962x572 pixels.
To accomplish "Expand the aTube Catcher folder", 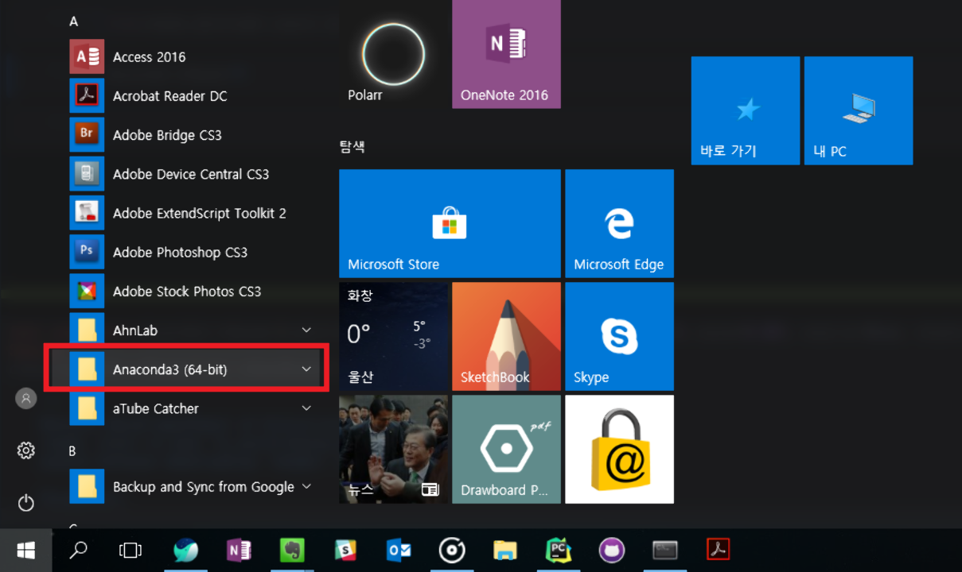I will tap(195, 408).
